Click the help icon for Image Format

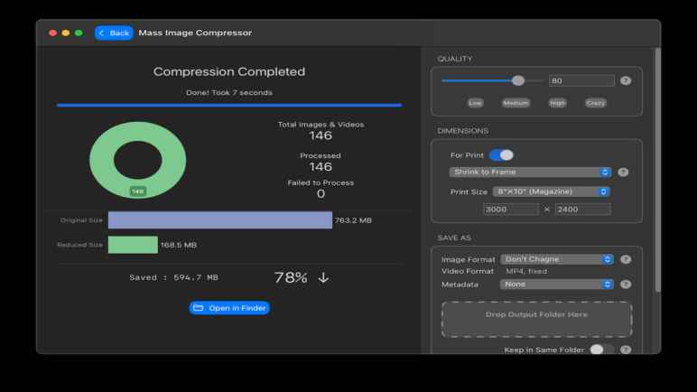(626, 259)
